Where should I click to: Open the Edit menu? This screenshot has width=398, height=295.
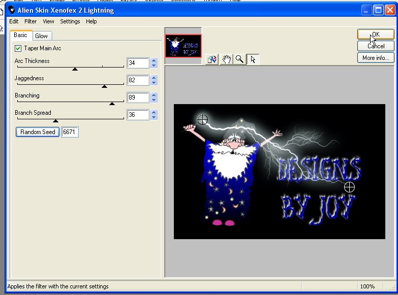point(14,21)
